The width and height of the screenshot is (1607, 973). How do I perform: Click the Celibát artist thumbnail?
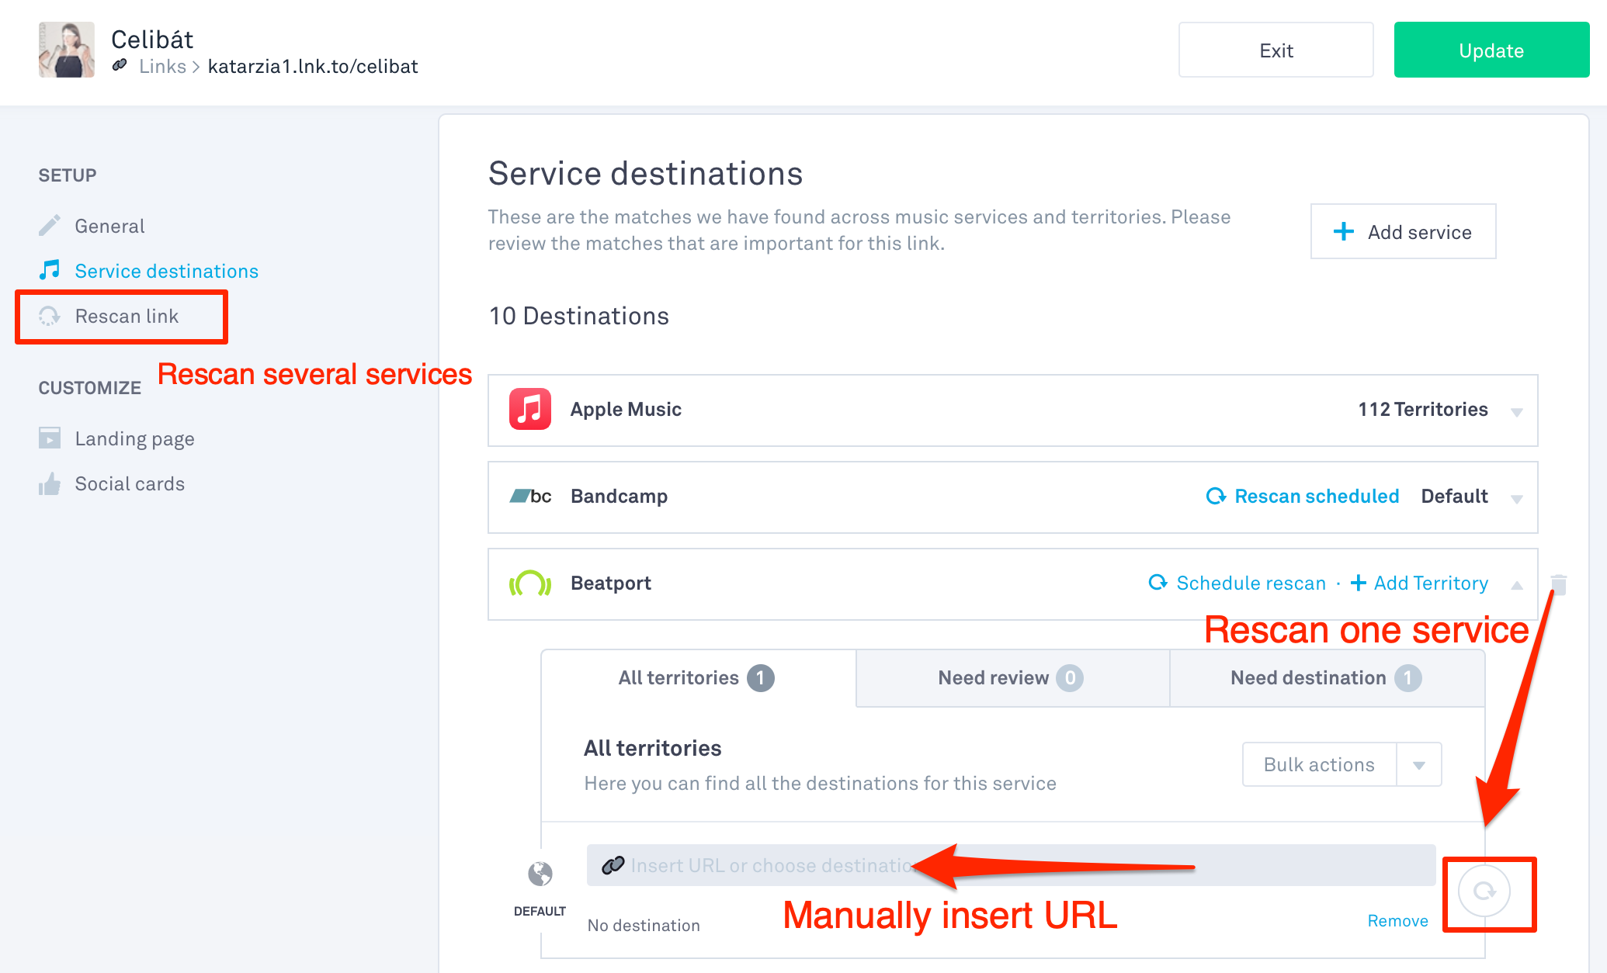pos(67,50)
